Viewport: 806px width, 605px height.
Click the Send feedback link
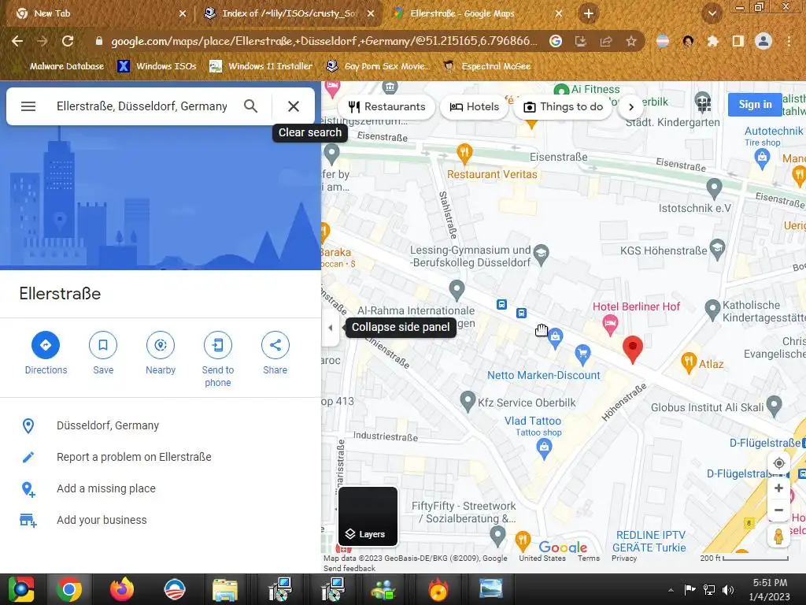tap(349, 569)
